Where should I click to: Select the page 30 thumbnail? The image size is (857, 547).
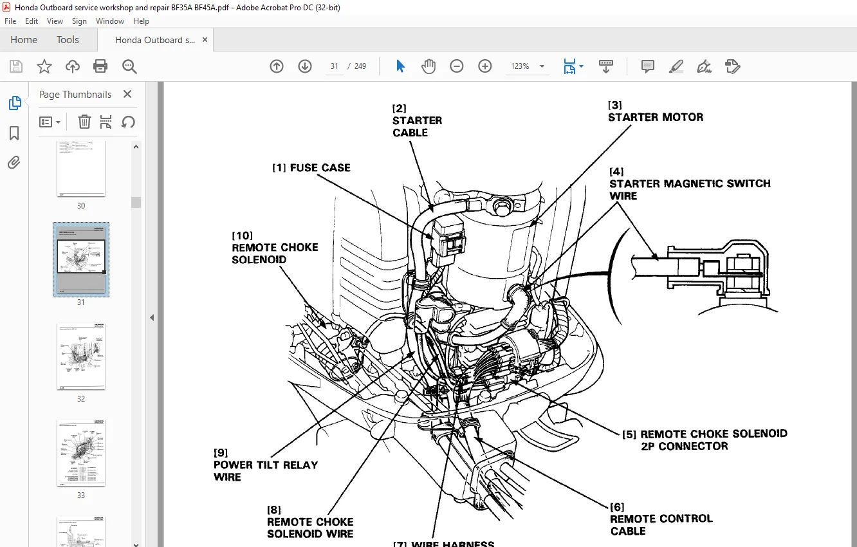pyautogui.click(x=81, y=168)
